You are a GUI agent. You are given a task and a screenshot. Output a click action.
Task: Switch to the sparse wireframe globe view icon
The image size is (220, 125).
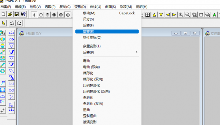tap(48, 15)
